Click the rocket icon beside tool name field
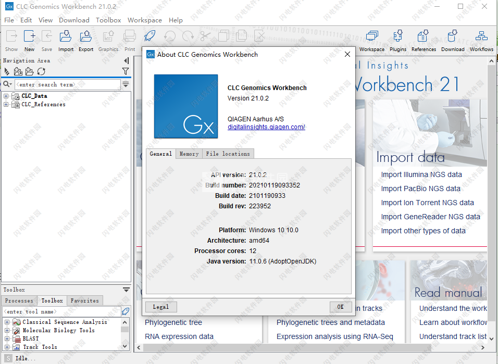The height and width of the screenshot is (364, 498). coord(125,311)
